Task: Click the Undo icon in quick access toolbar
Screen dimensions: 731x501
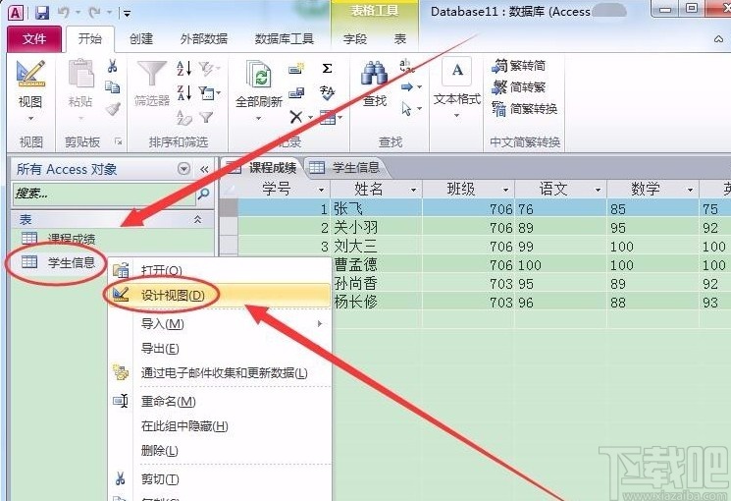Action: (65, 13)
